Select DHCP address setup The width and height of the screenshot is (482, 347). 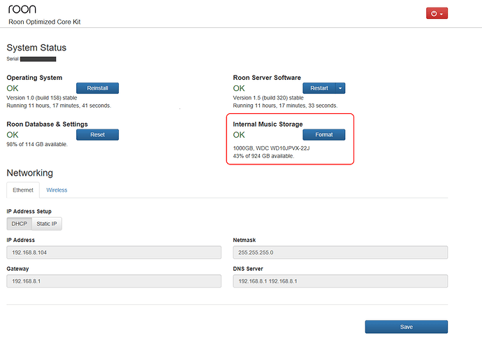[19, 224]
